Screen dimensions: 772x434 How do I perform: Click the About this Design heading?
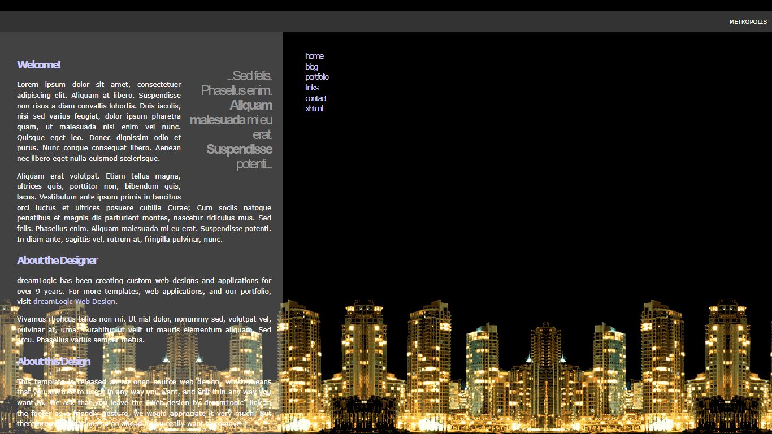click(x=53, y=362)
